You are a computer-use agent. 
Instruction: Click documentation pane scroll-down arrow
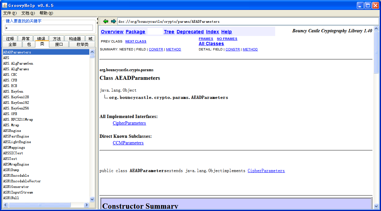376,206
